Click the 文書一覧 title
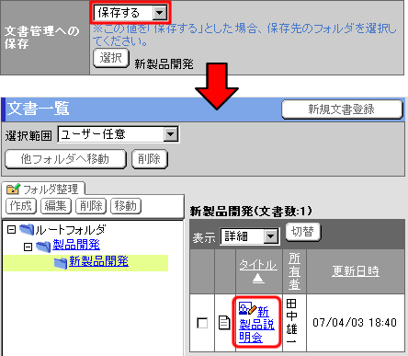The height and width of the screenshot is (356, 408). [38, 109]
